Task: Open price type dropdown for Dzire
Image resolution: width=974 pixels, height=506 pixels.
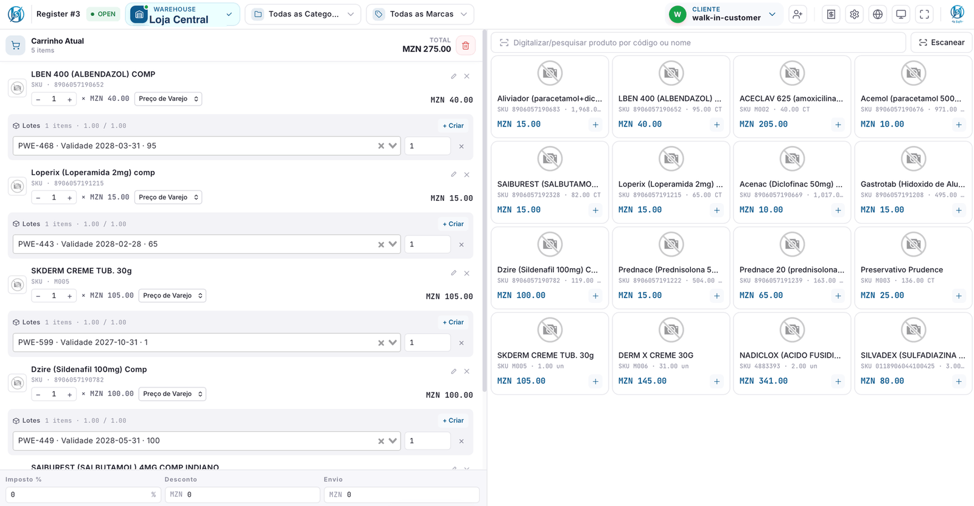Action: 172,394
